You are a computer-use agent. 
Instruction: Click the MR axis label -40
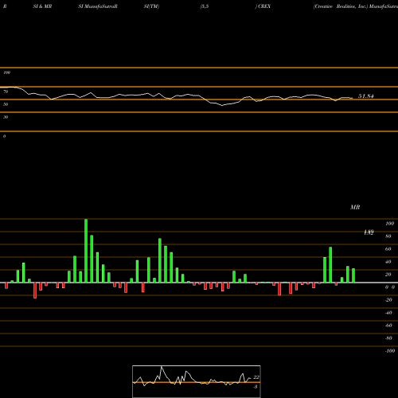pyautogui.click(x=388, y=313)
